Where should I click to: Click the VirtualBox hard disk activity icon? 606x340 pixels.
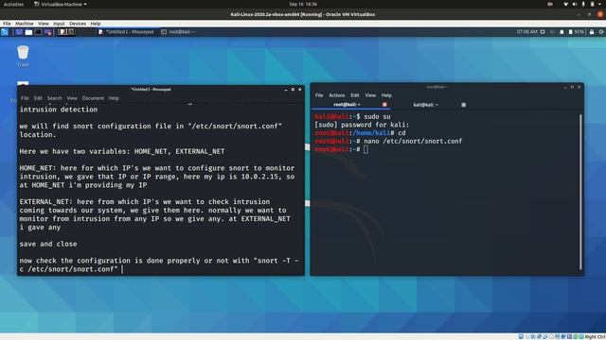click(x=521, y=336)
